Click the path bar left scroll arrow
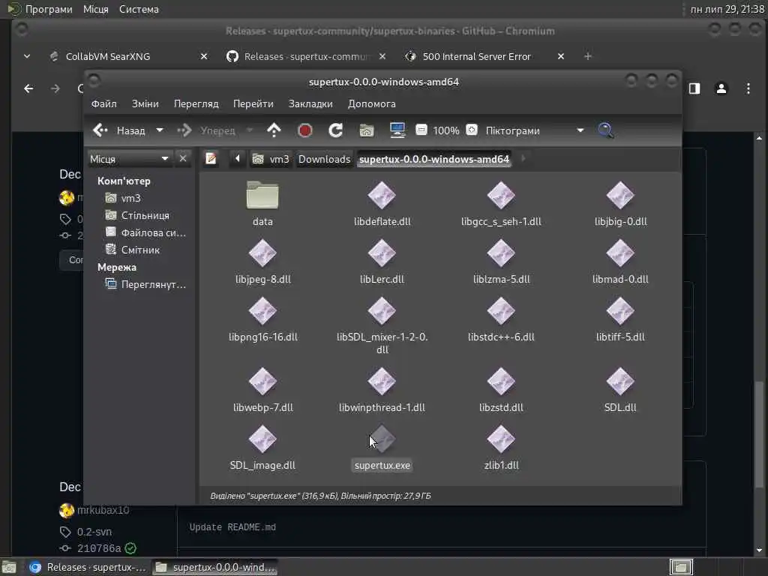Screen dimensions: 768x576 coord(238,159)
